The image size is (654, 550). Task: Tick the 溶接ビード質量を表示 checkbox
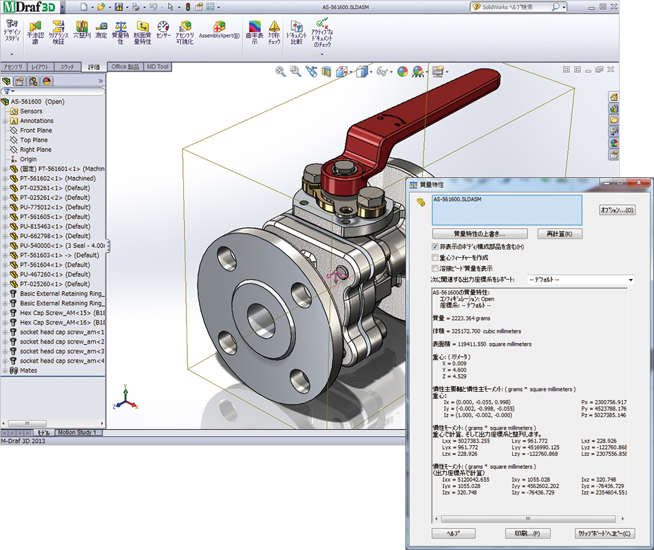[x=435, y=268]
